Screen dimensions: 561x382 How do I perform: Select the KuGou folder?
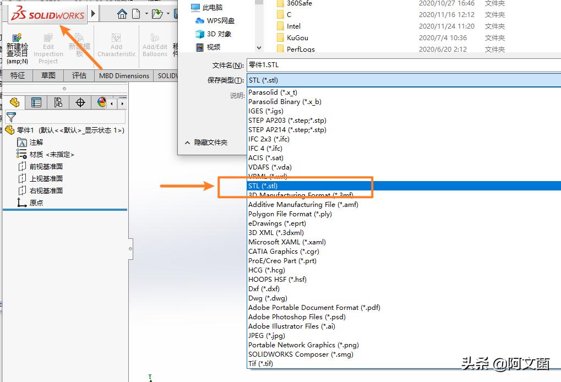(293, 37)
